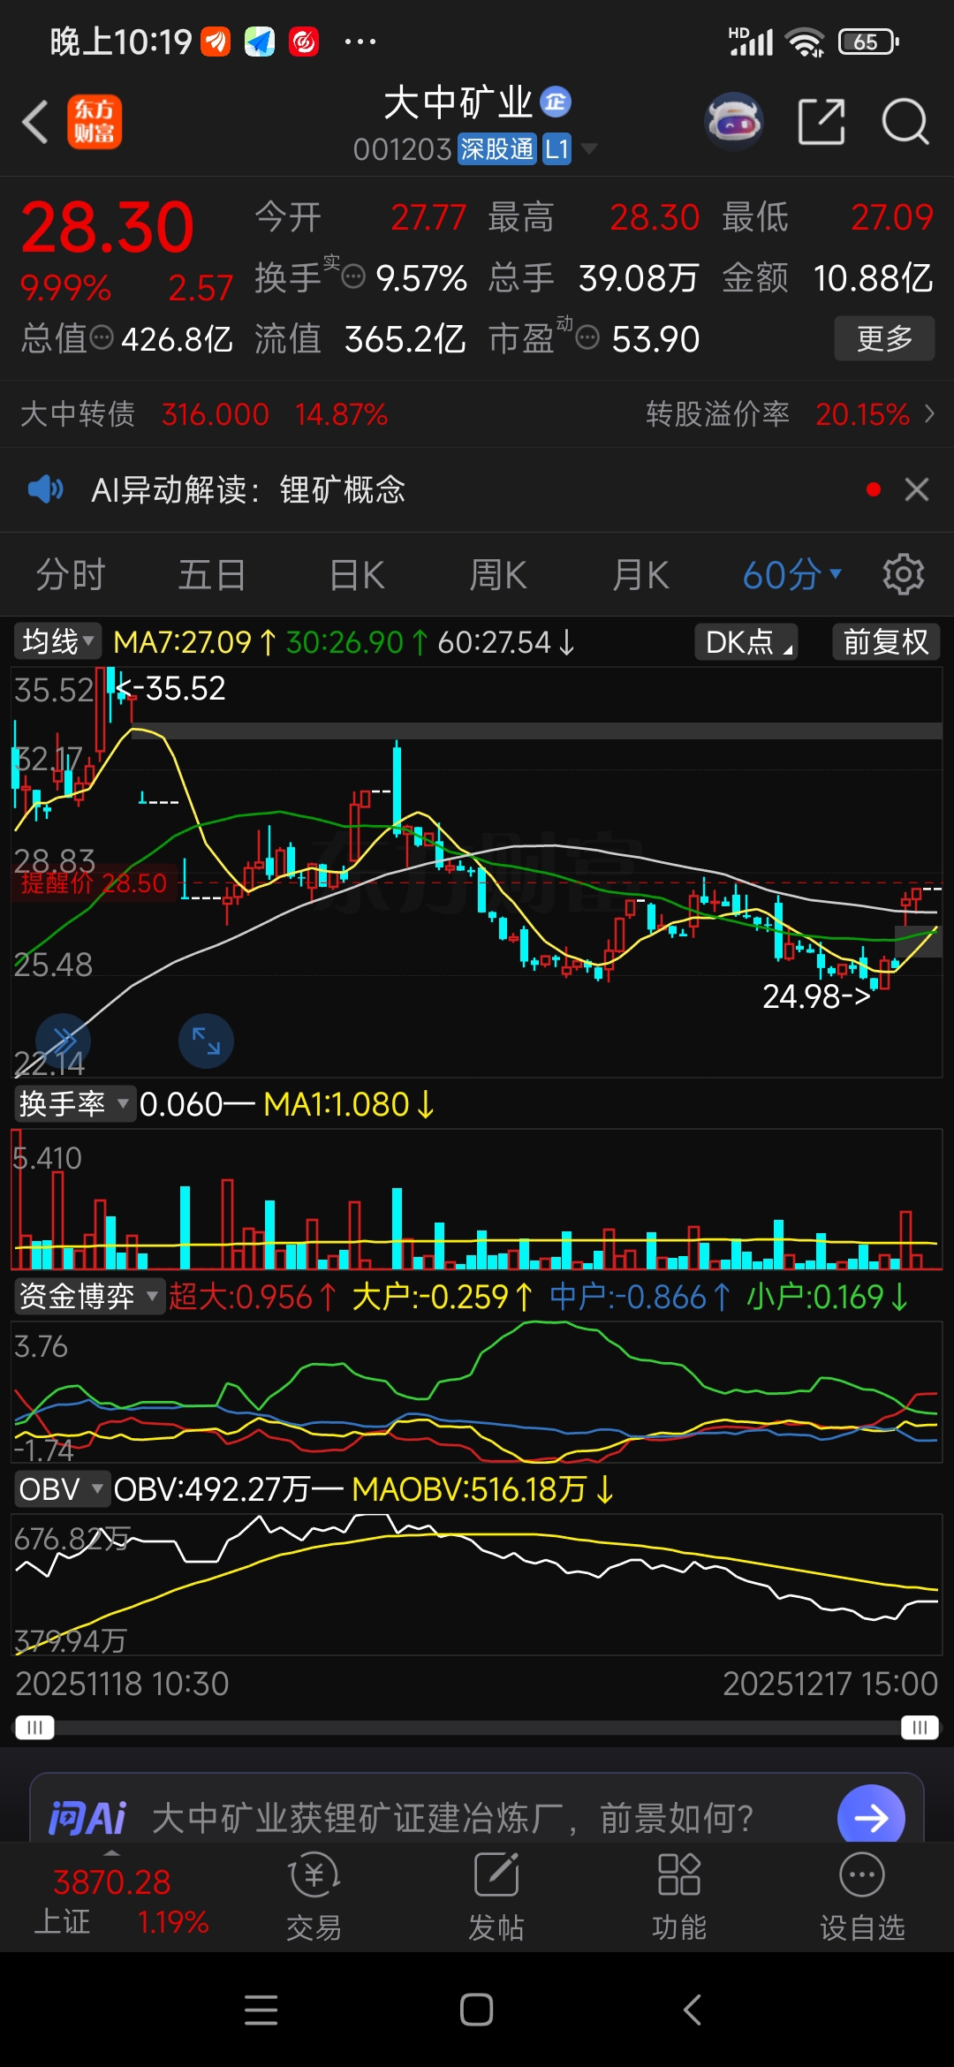954x2067 pixels.
Task: Open 发帖 post icon
Action: pyautogui.click(x=496, y=1897)
